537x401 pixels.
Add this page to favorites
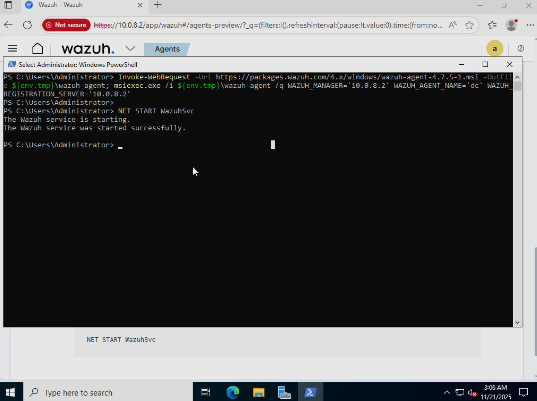point(469,25)
